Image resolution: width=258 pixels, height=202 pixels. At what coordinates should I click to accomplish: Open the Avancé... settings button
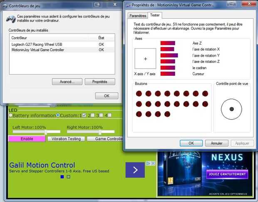(67, 82)
